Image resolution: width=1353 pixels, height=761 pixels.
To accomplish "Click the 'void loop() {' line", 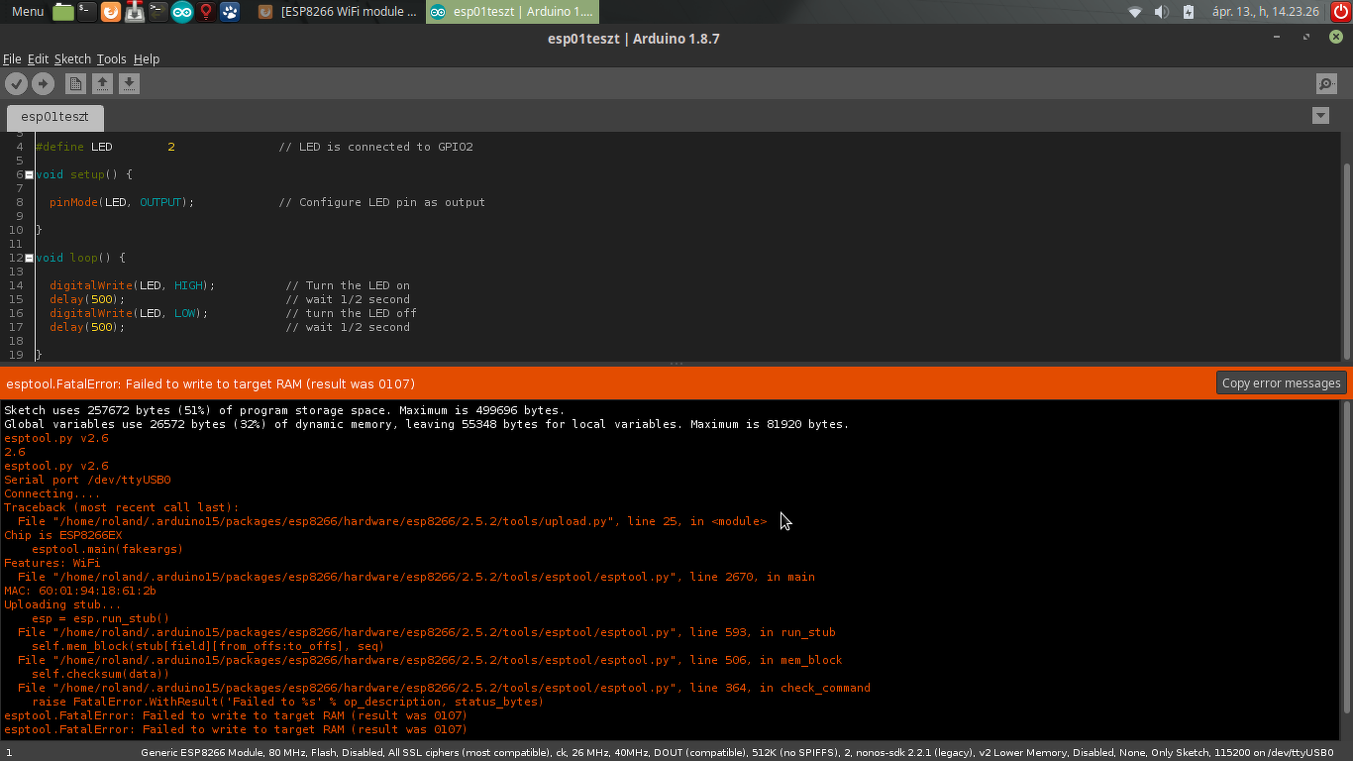I will coord(81,258).
